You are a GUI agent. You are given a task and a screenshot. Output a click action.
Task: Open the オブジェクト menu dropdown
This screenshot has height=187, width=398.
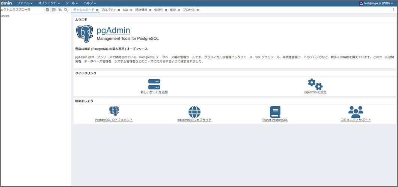click(x=49, y=3)
